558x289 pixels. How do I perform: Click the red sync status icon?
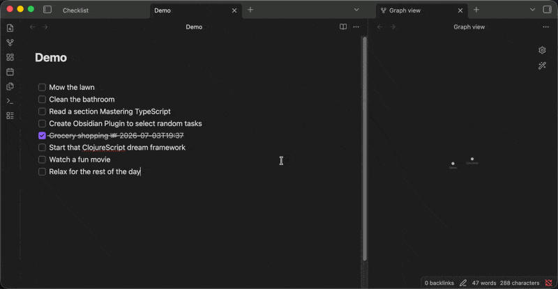pos(549,283)
